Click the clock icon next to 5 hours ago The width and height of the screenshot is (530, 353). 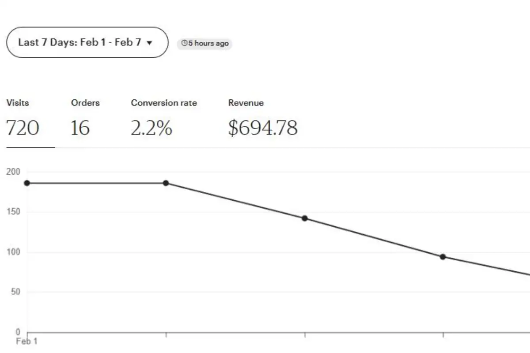184,43
